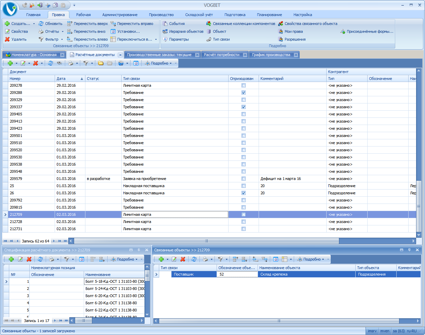The width and height of the screenshot is (425, 335).
Task: Toggle Оприходован checkbox for document 209288
Action: [x=244, y=93]
